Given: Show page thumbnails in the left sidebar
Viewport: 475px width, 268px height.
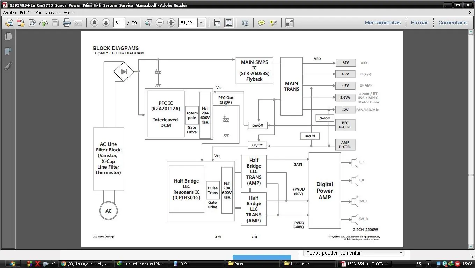Looking at the screenshot, I should coord(8,36).
